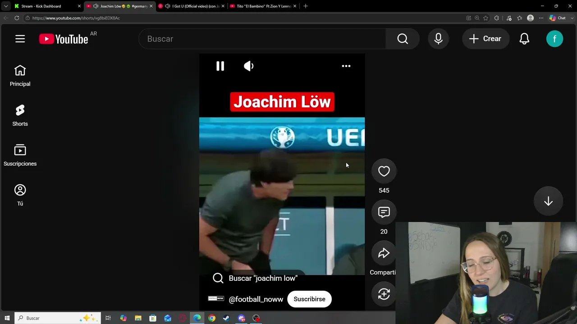Open YouTube notifications bell
The height and width of the screenshot is (324, 577).
(524, 39)
